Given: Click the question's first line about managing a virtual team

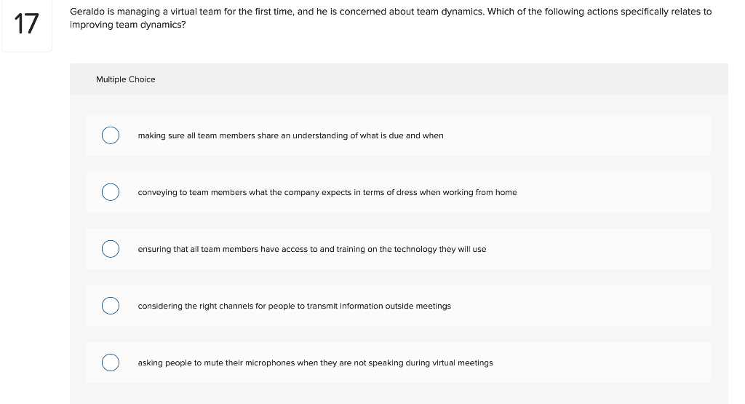Looking at the screenshot, I should [x=391, y=12].
